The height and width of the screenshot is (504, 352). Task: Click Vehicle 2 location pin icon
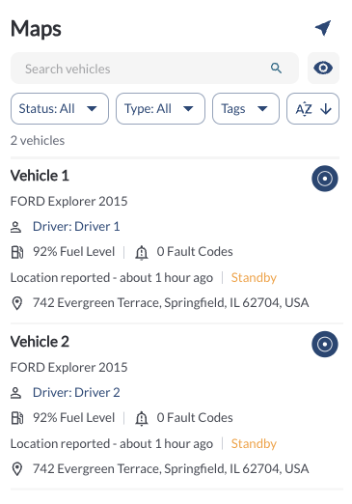tap(17, 469)
